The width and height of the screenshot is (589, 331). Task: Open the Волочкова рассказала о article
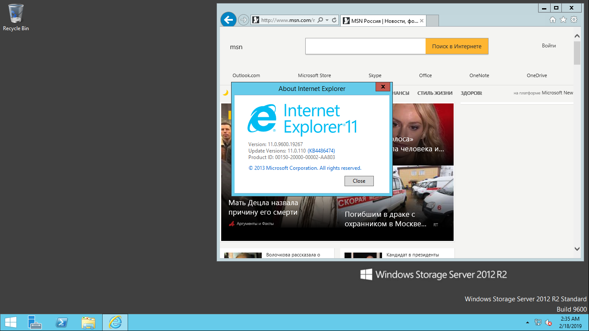coord(293,255)
